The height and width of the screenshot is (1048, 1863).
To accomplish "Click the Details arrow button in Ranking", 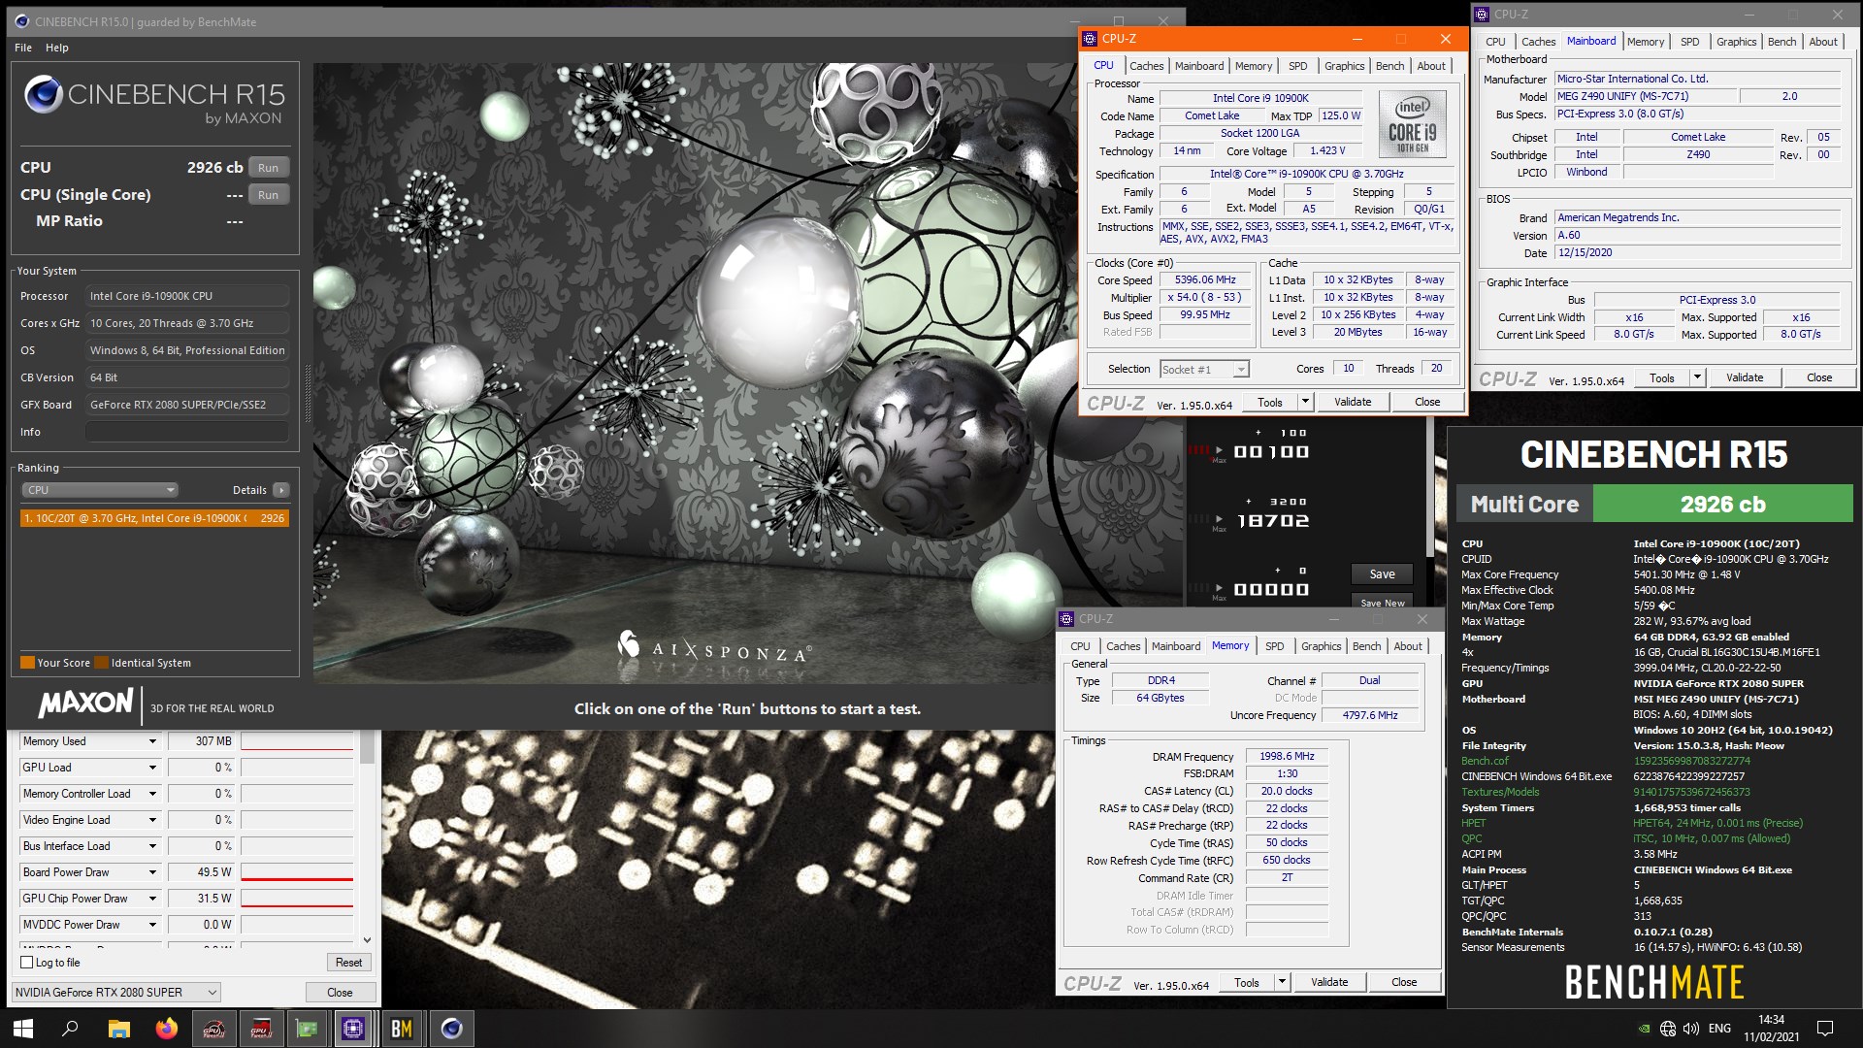I will [280, 490].
